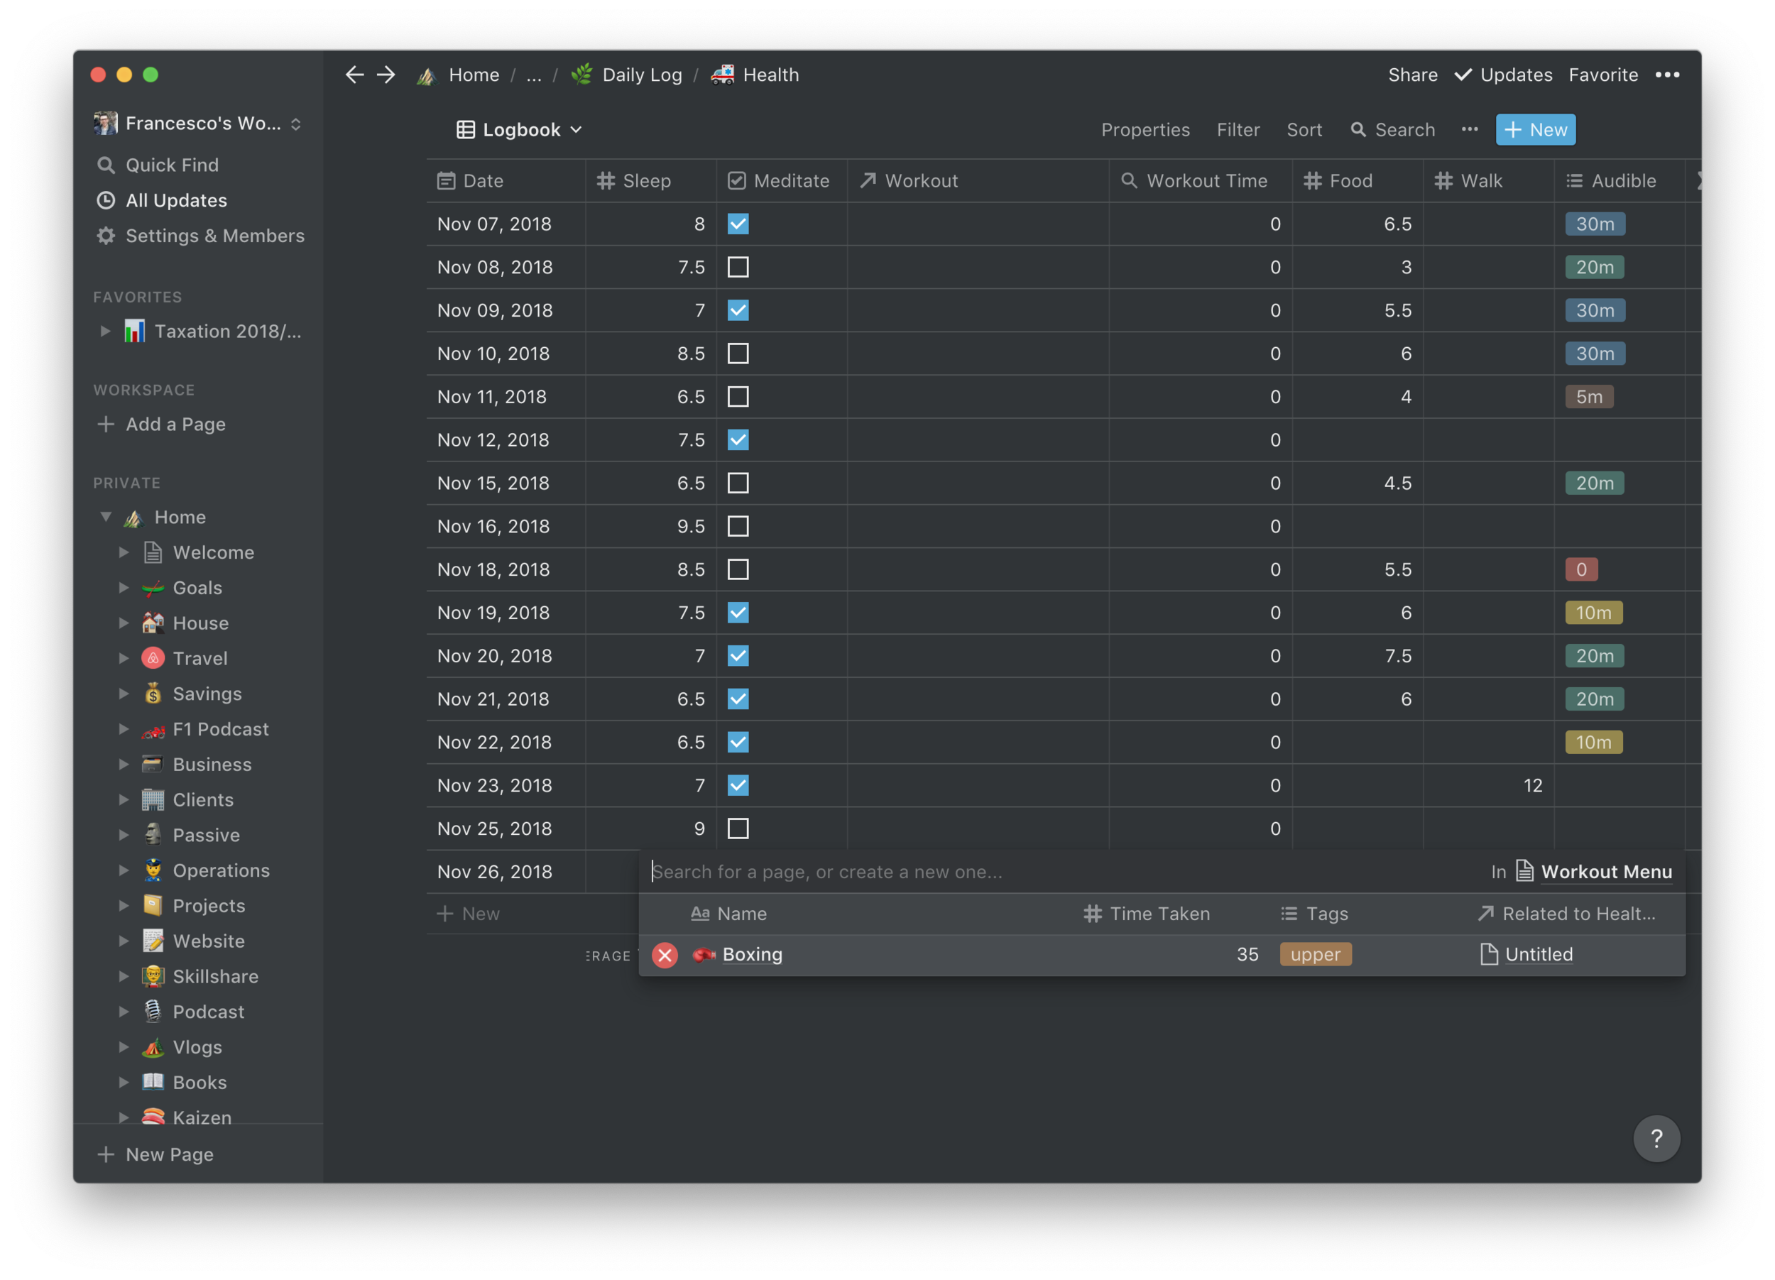This screenshot has width=1775, height=1280.
Task: Click the All Updates clock icon
Action: click(x=106, y=200)
